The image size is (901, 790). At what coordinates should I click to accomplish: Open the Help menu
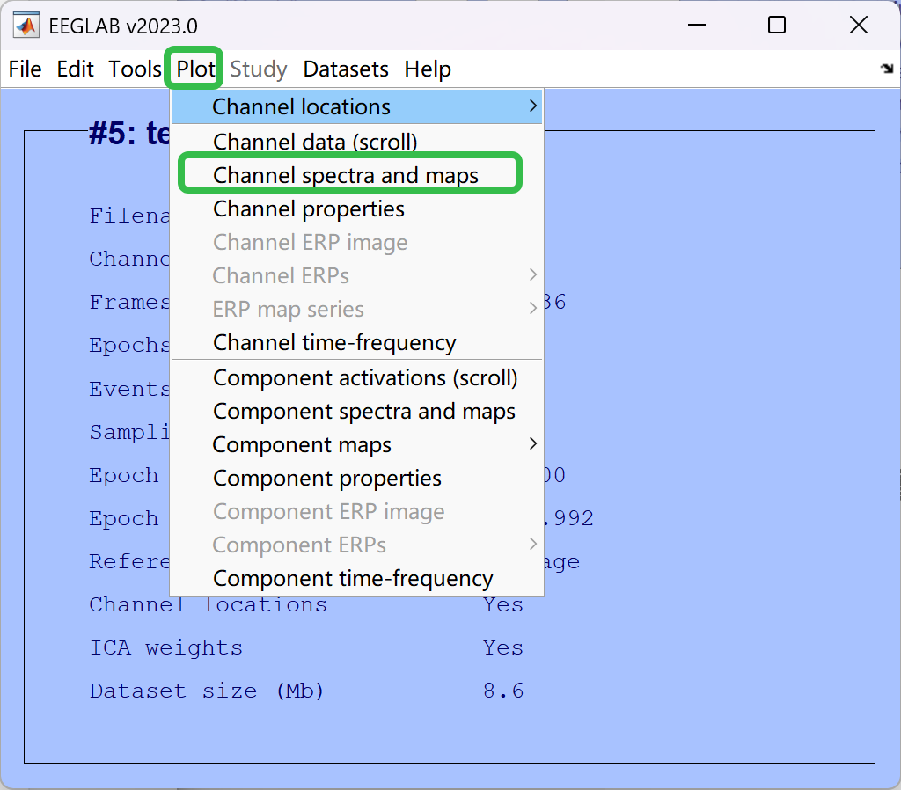pos(428,69)
